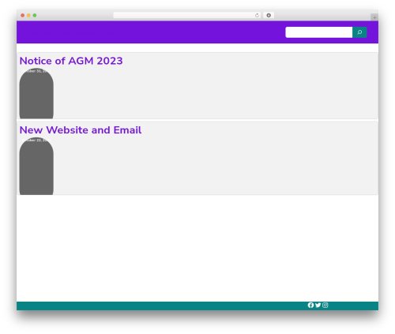
Task: Open the 'Notice of AGM 2023' post
Action: point(71,61)
